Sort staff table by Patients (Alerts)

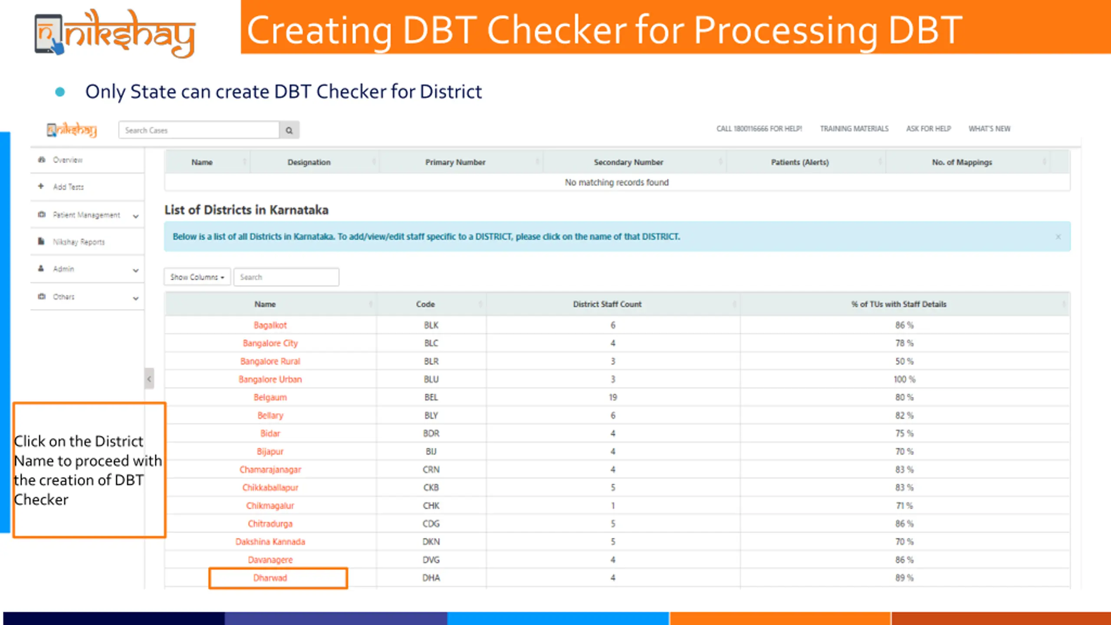(x=806, y=162)
